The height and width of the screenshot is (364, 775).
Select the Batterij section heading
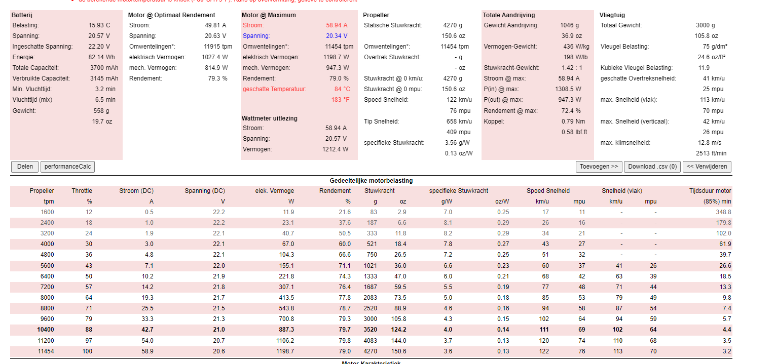click(x=23, y=15)
